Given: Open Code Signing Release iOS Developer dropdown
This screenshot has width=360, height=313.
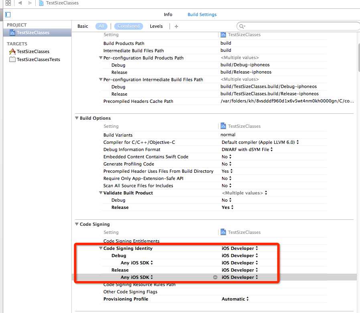Looking at the screenshot, I should (240, 270).
